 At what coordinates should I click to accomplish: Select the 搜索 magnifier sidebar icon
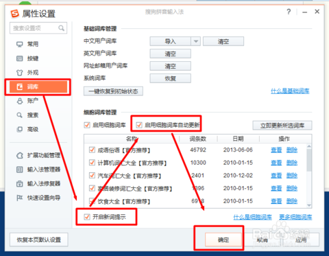(20, 115)
